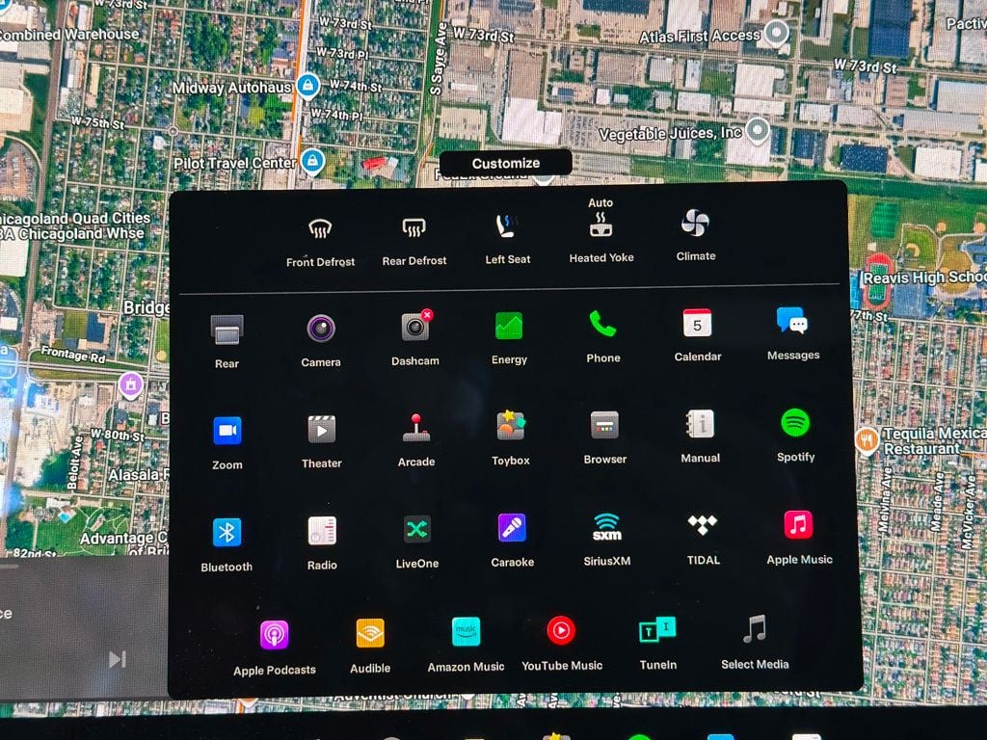Open the Dashcam app
This screenshot has height=740, width=987.
pyautogui.click(x=414, y=327)
